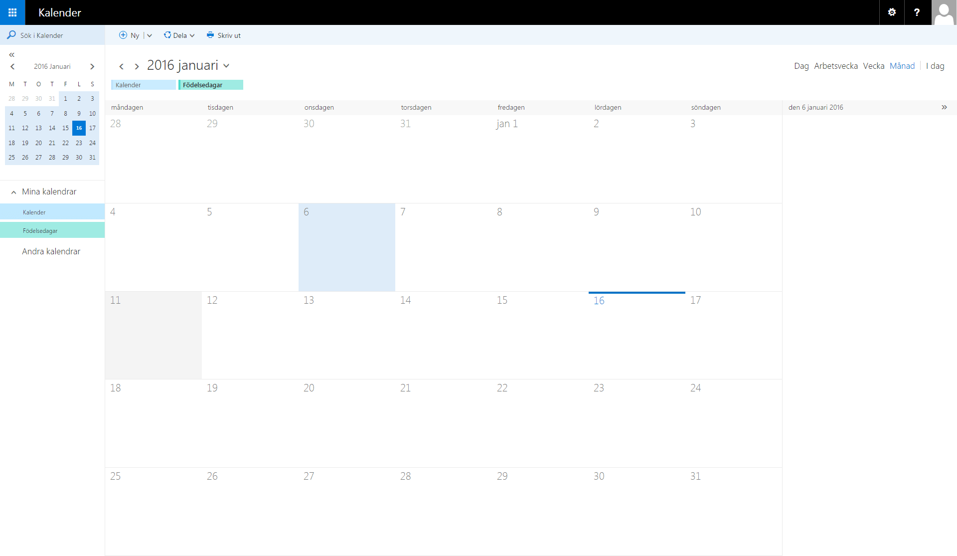Image resolution: width=957 pixels, height=556 pixels.
Task: Click 2016 Januari mini calendar title
Action: coord(52,66)
